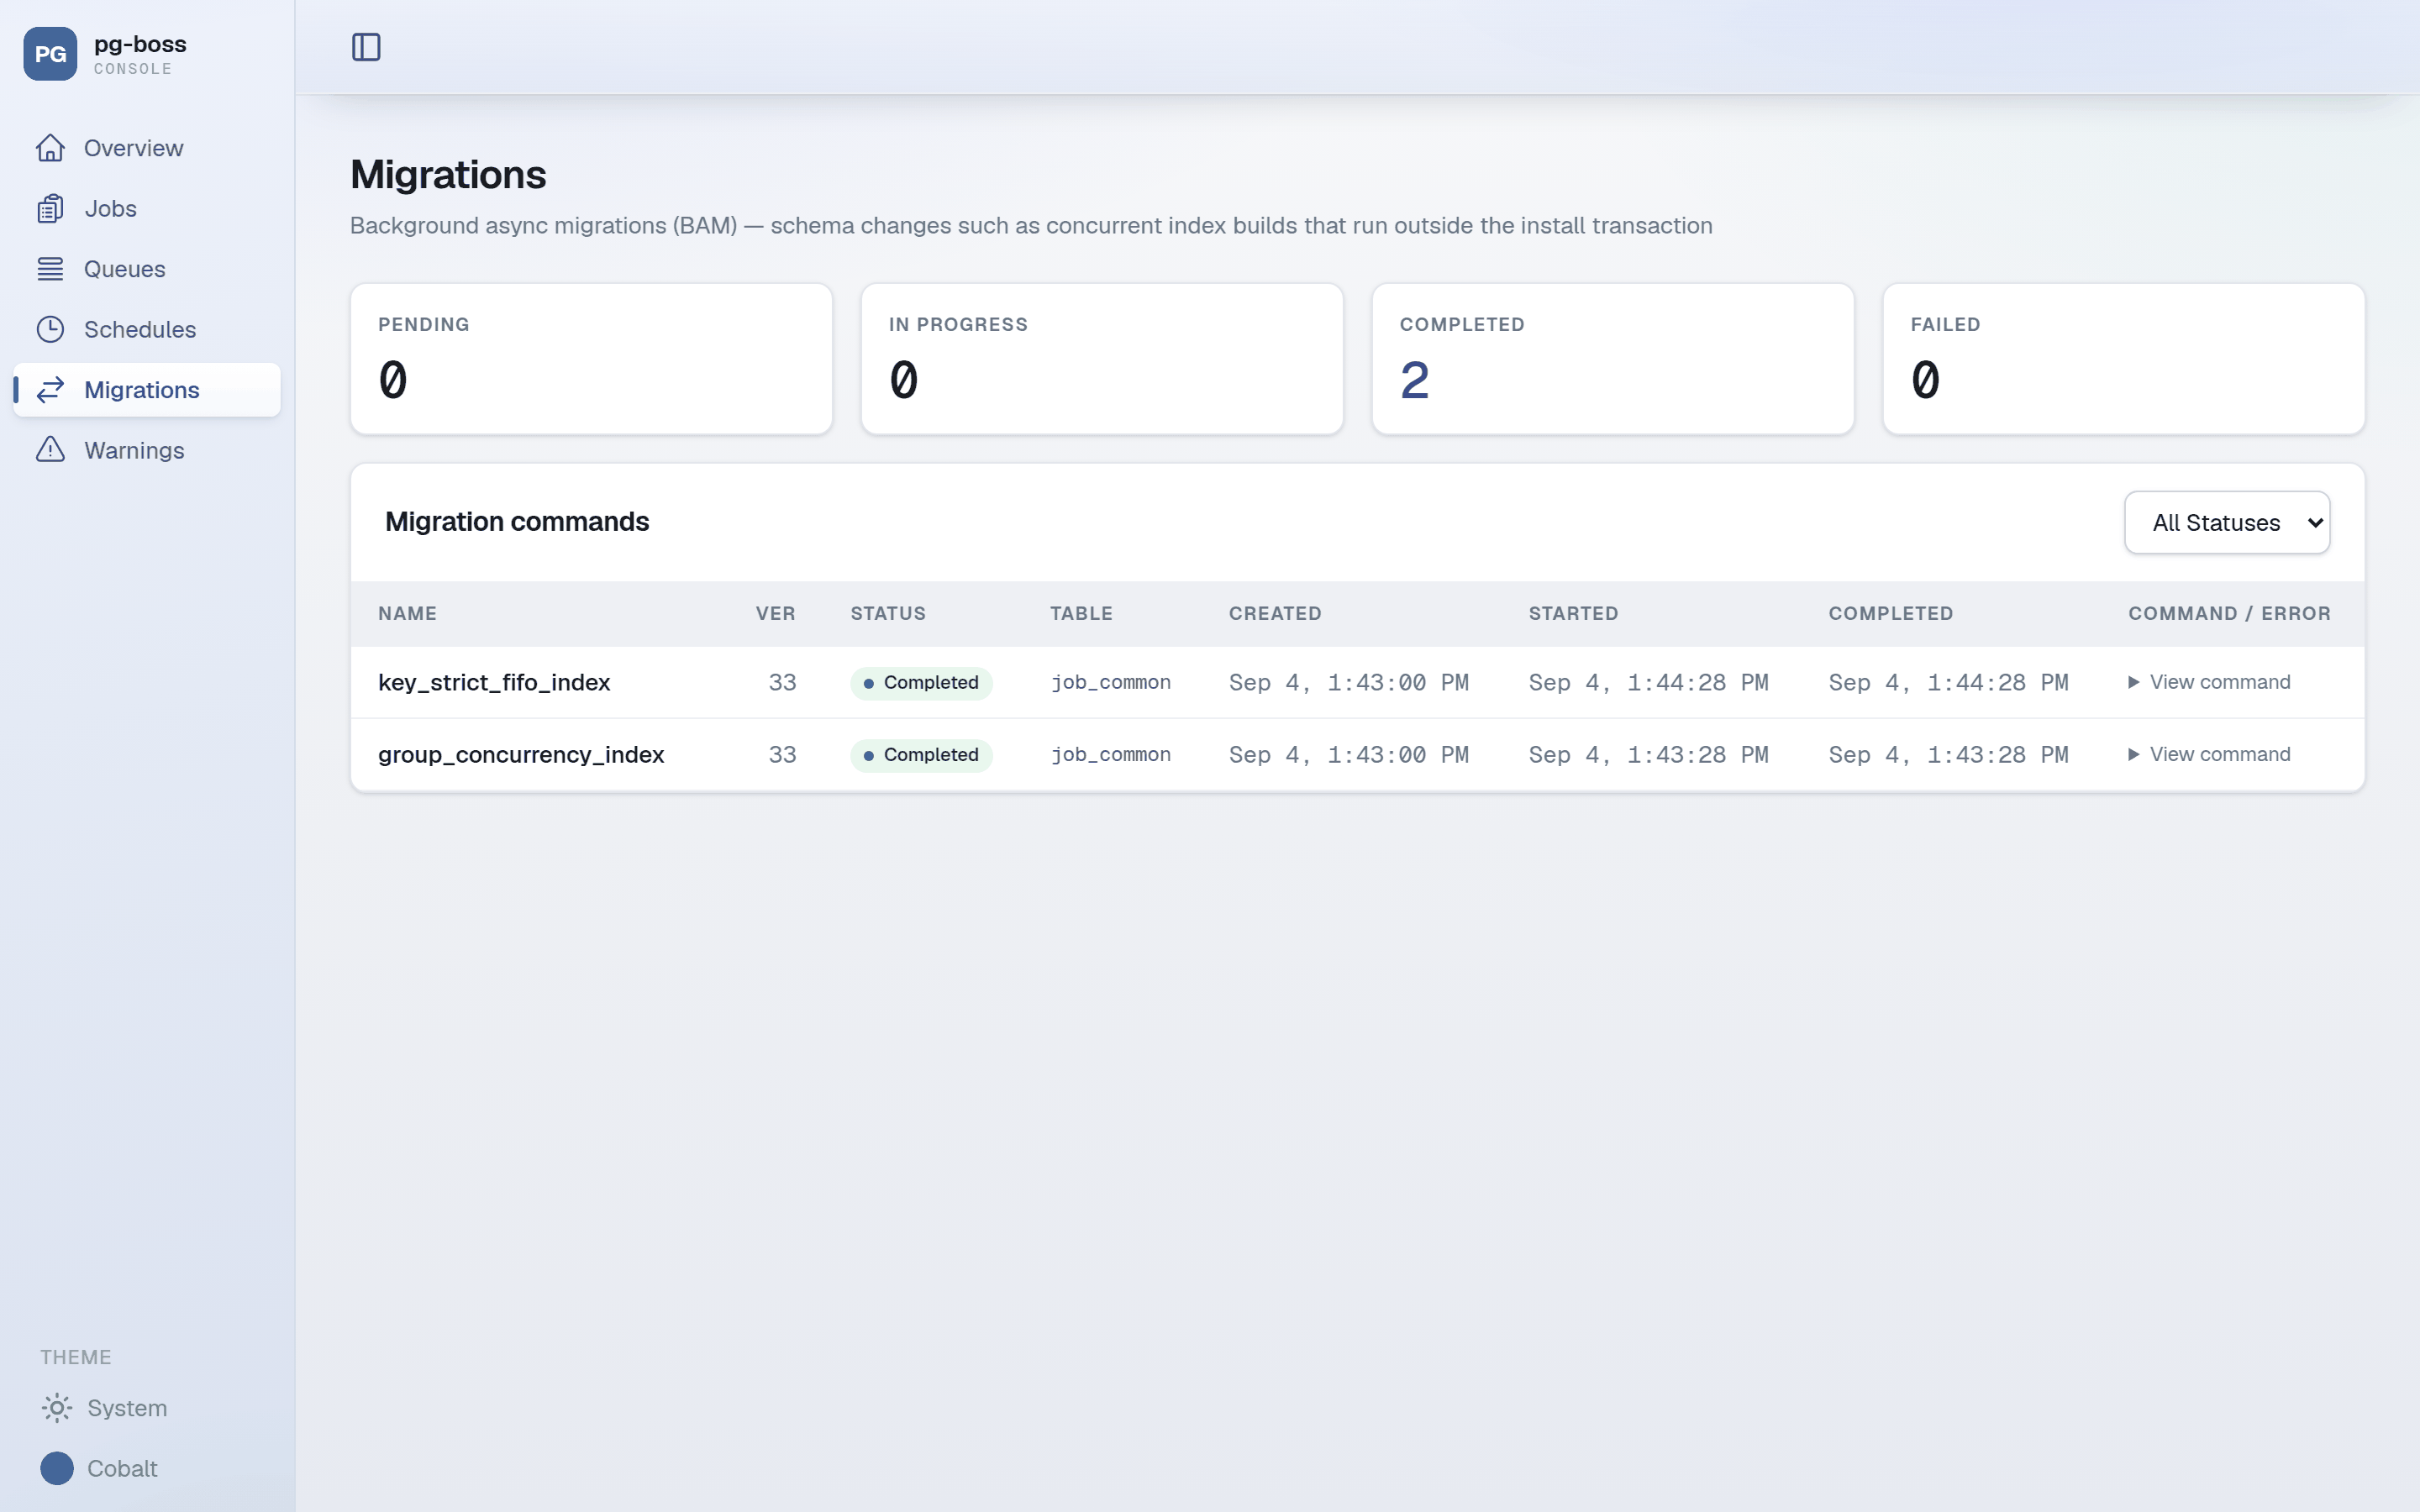This screenshot has width=2420, height=1512.
Task: Choose the Cobalt theme label
Action: pos(122,1468)
